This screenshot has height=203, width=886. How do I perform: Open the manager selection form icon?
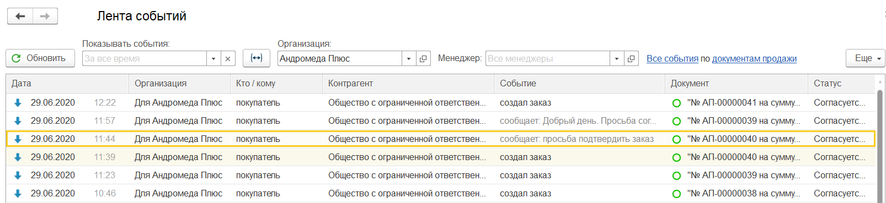pos(632,58)
